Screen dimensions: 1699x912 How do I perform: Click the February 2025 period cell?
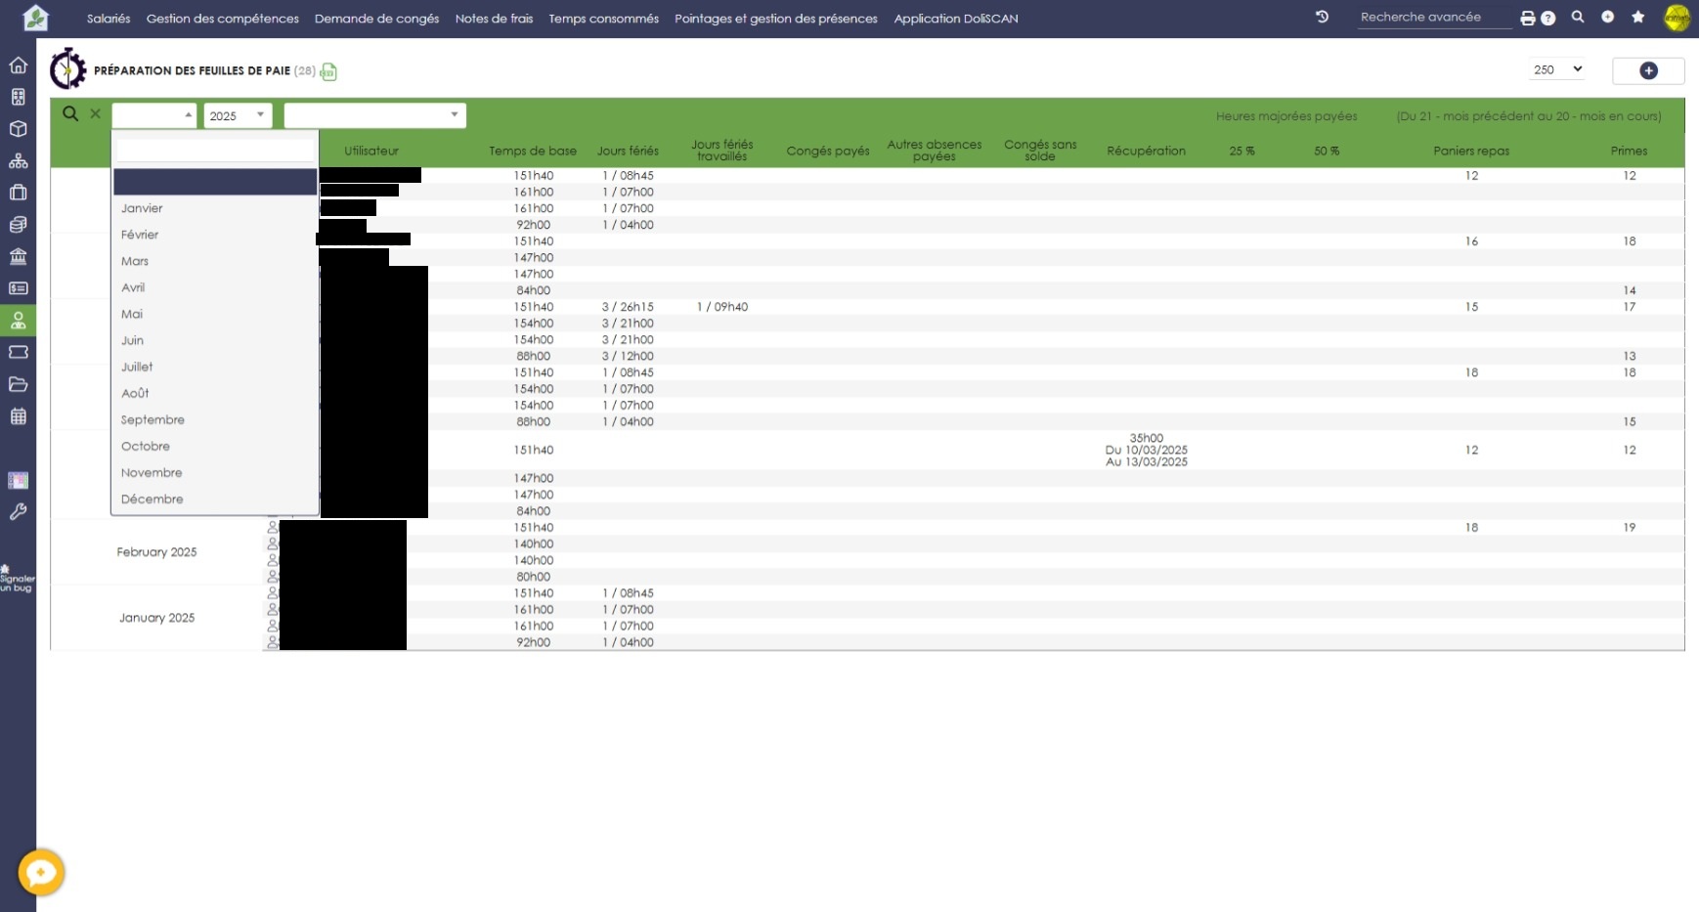[x=156, y=552]
